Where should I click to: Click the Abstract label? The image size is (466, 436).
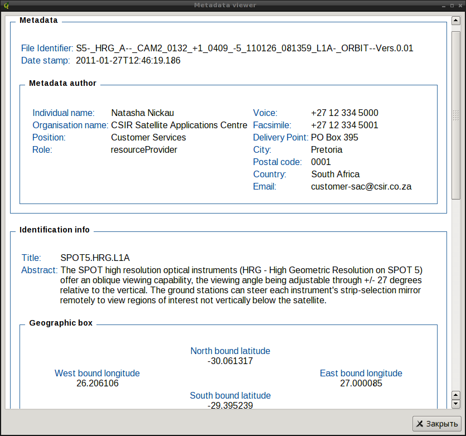(39, 270)
